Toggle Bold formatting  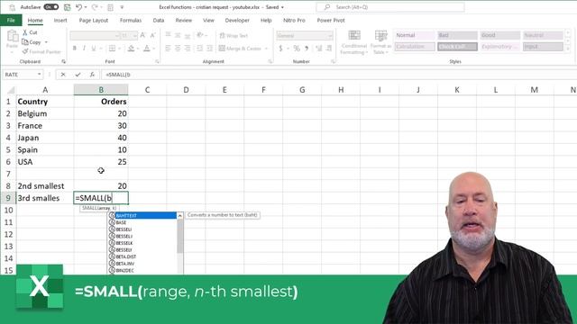coord(74,48)
